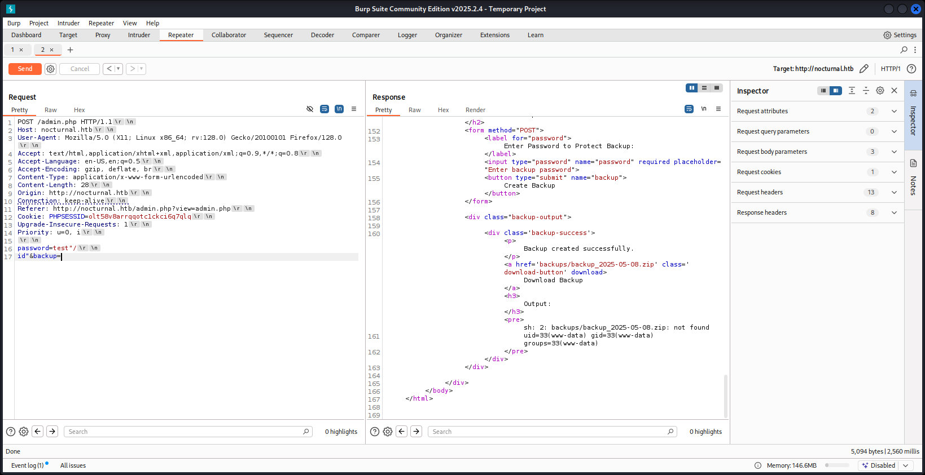Go to next request search match
Image resolution: width=925 pixels, height=475 pixels.
[x=52, y=432]
